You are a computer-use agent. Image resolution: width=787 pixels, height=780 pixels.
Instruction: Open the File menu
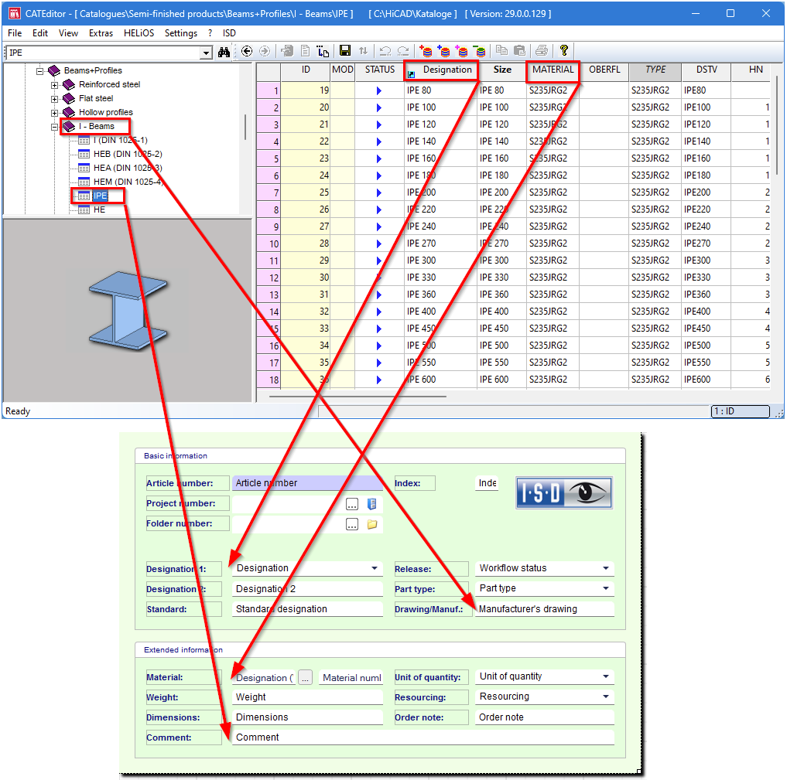pos(15,33)
